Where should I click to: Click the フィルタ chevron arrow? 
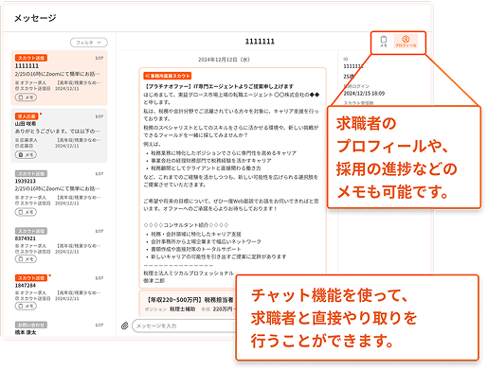click(99, 43)
